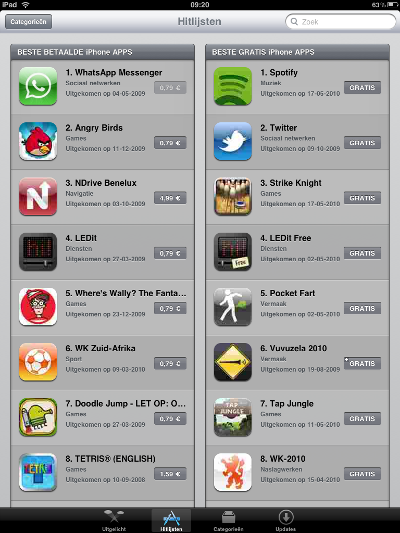Image resolution: width=400 pixels, height=533 pixels.
Task: Tap the 1,59 € TETRIS price button
Action: point(170,474)
